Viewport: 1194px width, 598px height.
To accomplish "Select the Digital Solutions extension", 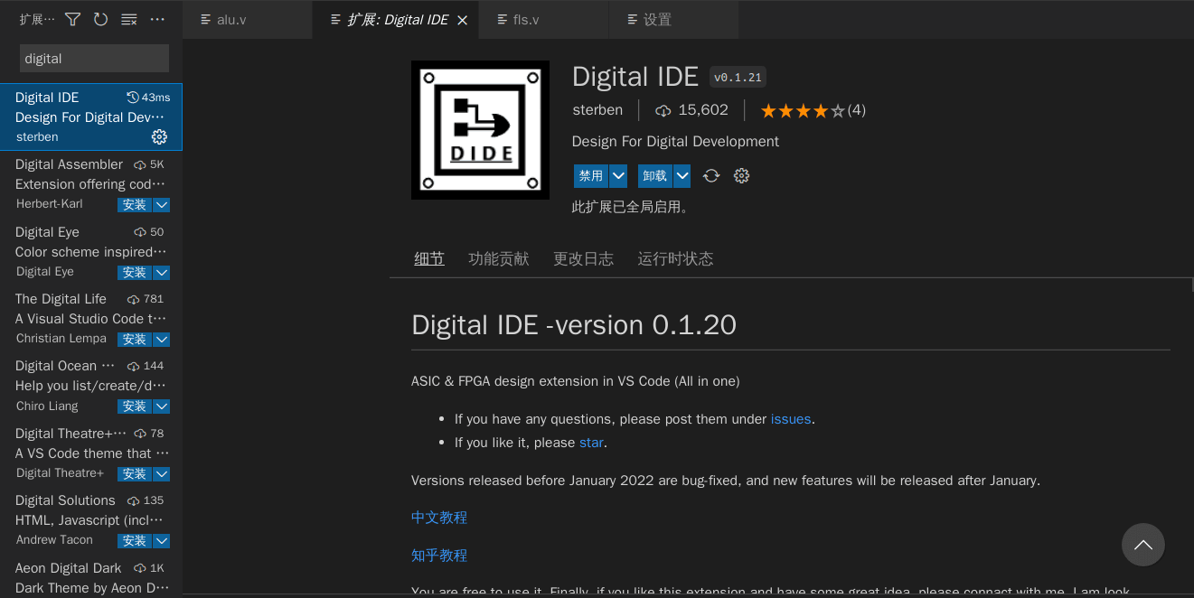I will point(91,520).
